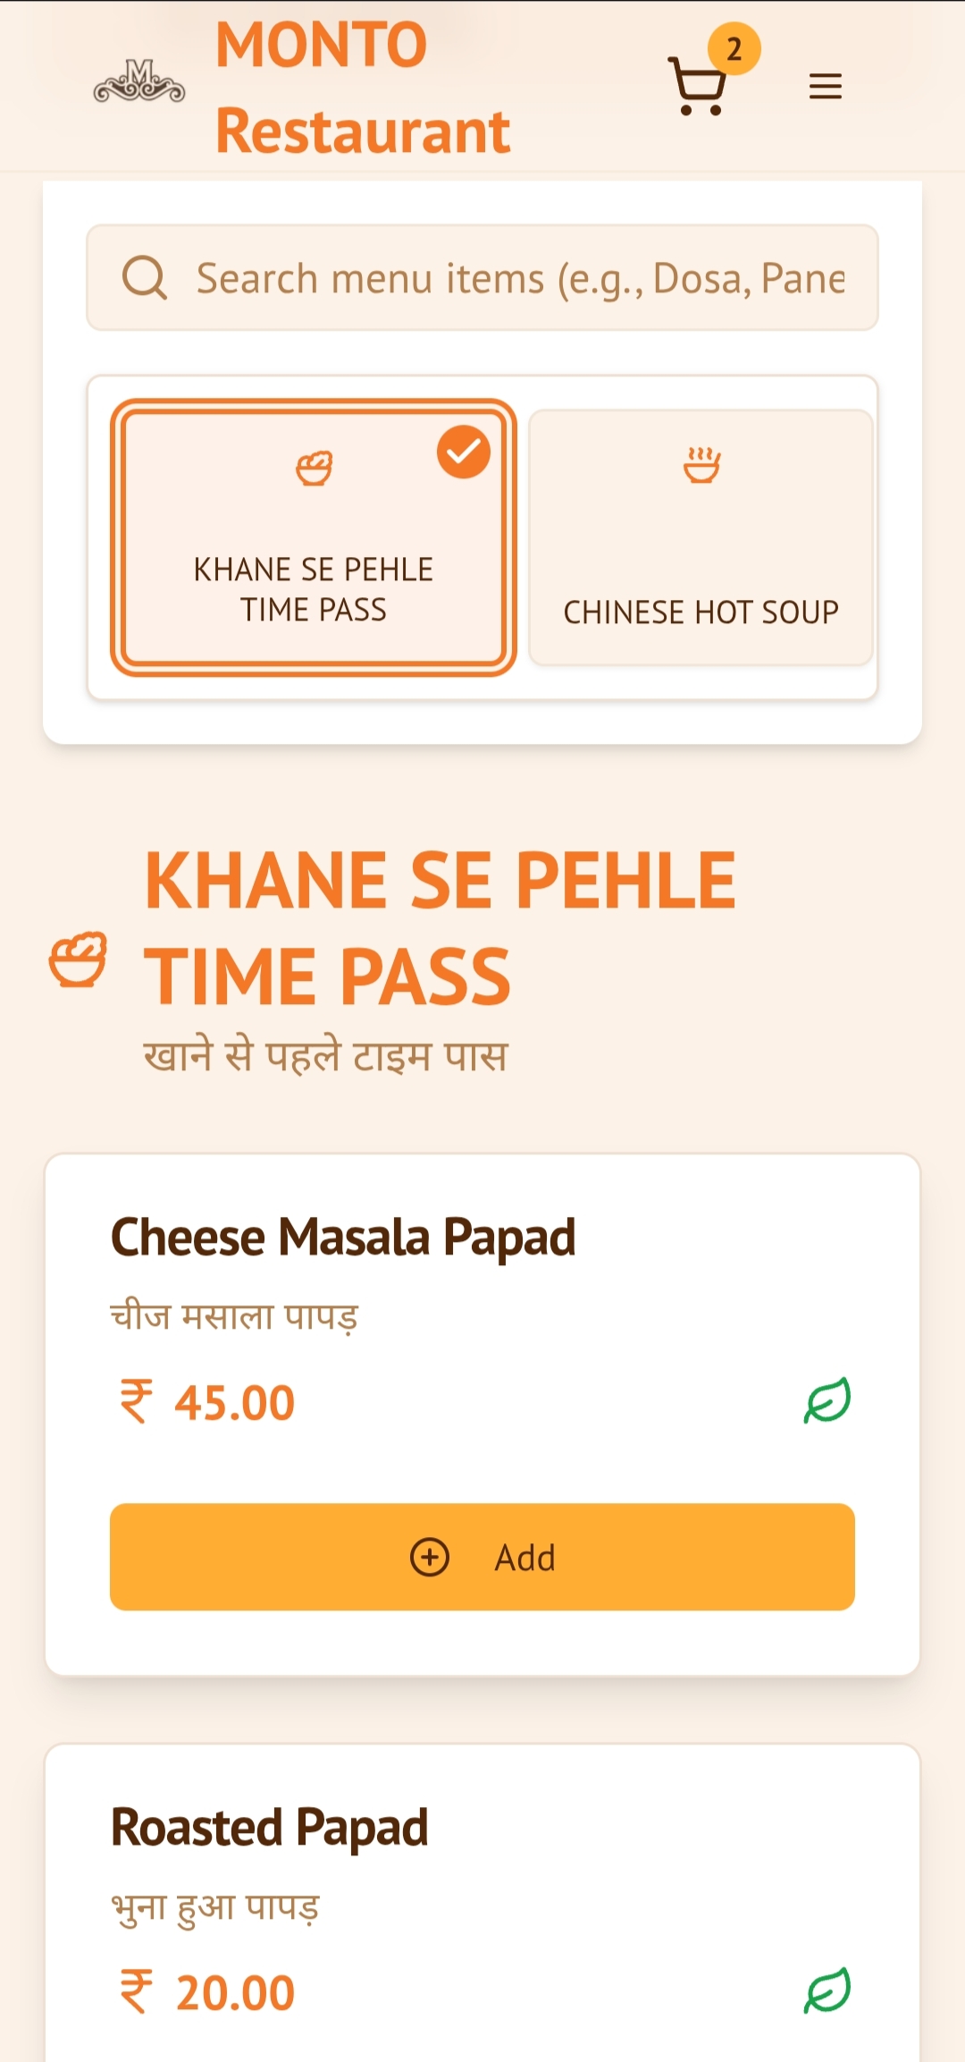
Task: Click the veg leaf icon for Roasted Papad
Action: (827, 1990)
